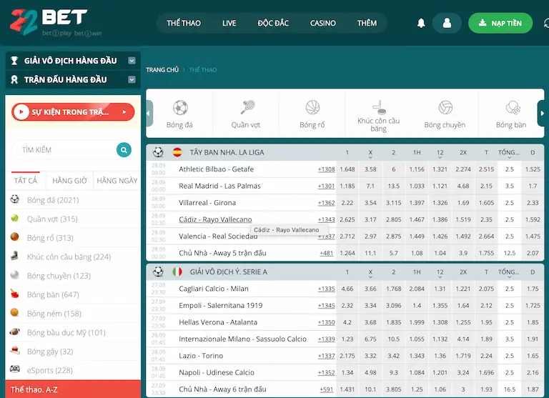Image resolution: width=549 pixels, height=398 pixels.
Task: Open the Thêm menu
Action: [x=367, y=23]
